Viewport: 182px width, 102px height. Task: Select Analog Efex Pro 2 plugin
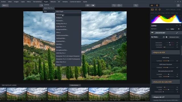click(x=68, y=24)
